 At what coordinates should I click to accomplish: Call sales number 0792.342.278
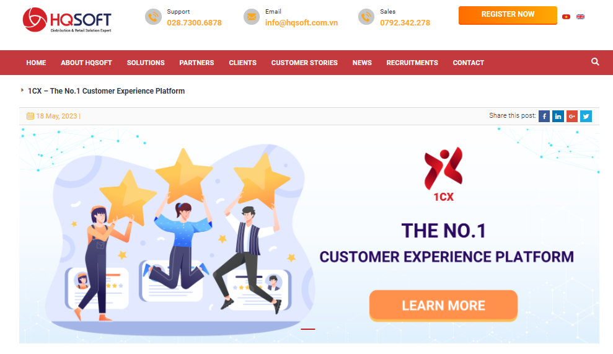pyautogui.click(x=405, y=23)
